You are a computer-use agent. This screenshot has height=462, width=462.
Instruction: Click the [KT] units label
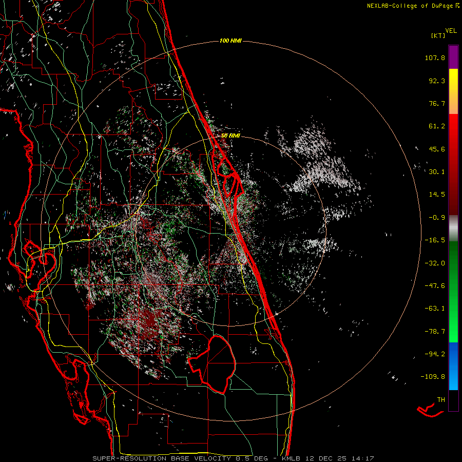tap(438, 35)
